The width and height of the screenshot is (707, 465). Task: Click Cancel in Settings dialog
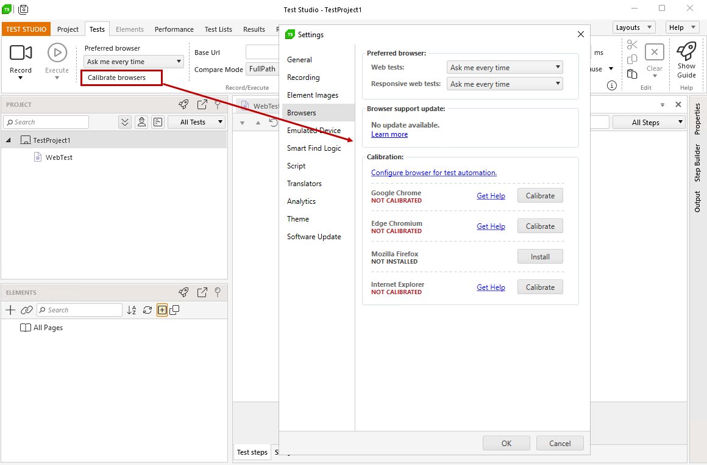(560, 443)
